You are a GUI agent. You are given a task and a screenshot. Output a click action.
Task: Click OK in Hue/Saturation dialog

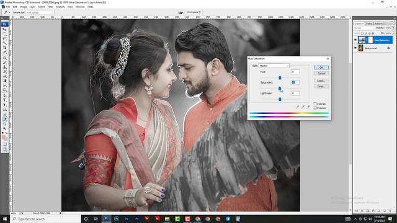pos(321,68)
